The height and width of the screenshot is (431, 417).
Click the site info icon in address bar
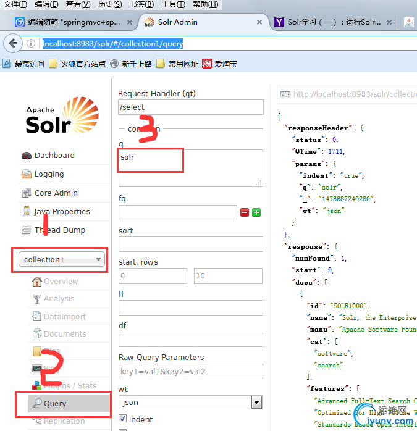coord(31,43)
